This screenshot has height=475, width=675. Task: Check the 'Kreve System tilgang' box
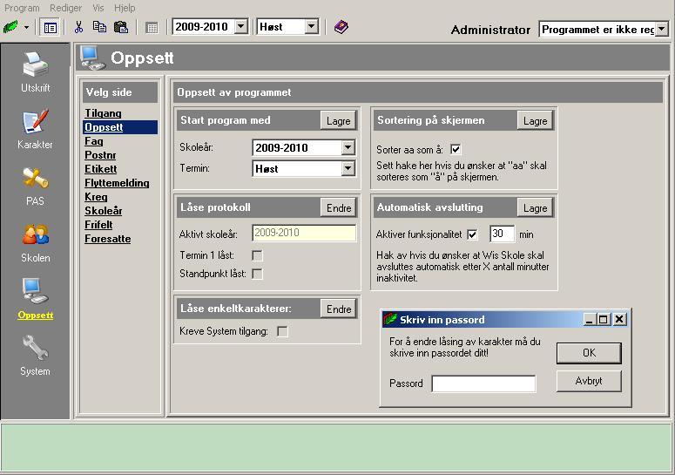[x=282, y=331]
